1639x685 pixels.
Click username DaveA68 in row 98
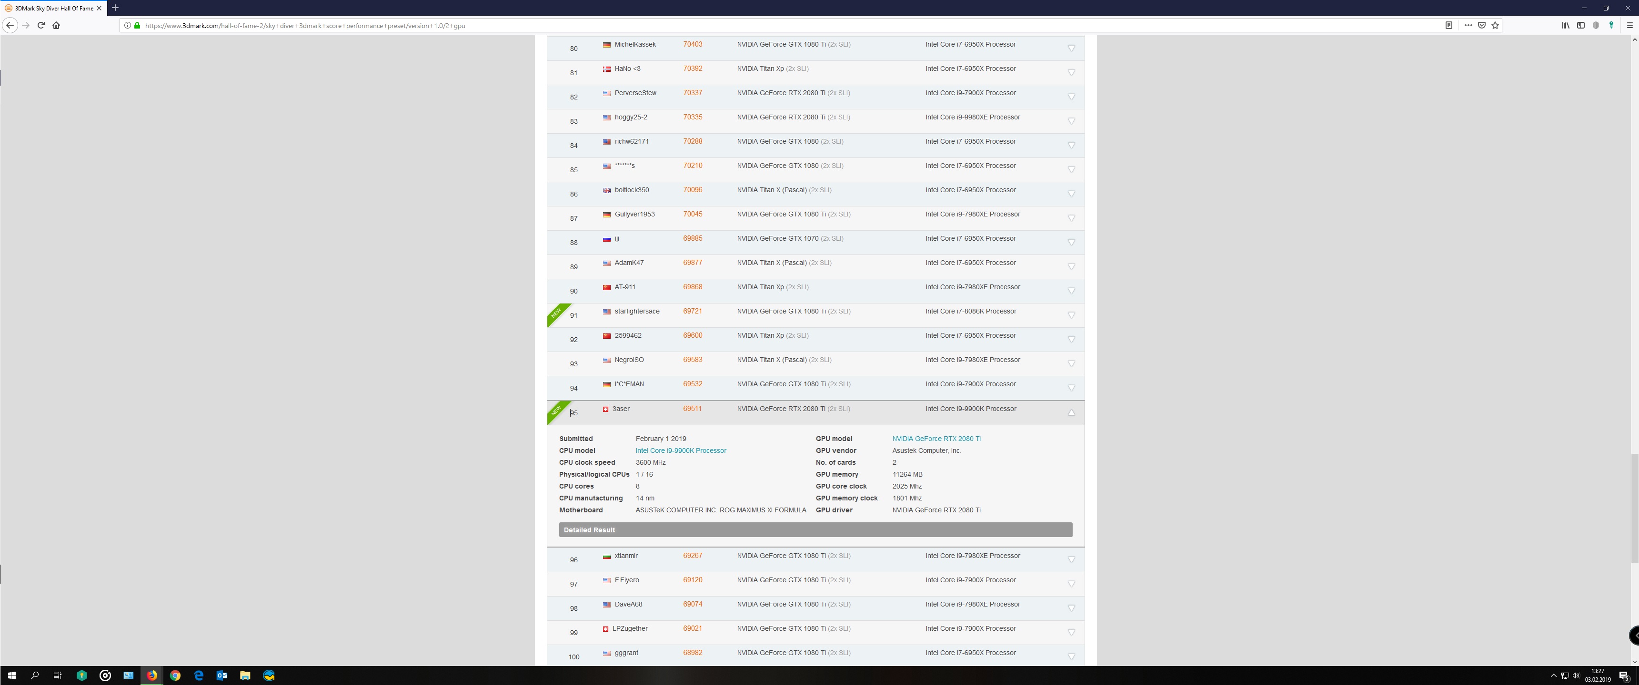(x=628, y=604)
